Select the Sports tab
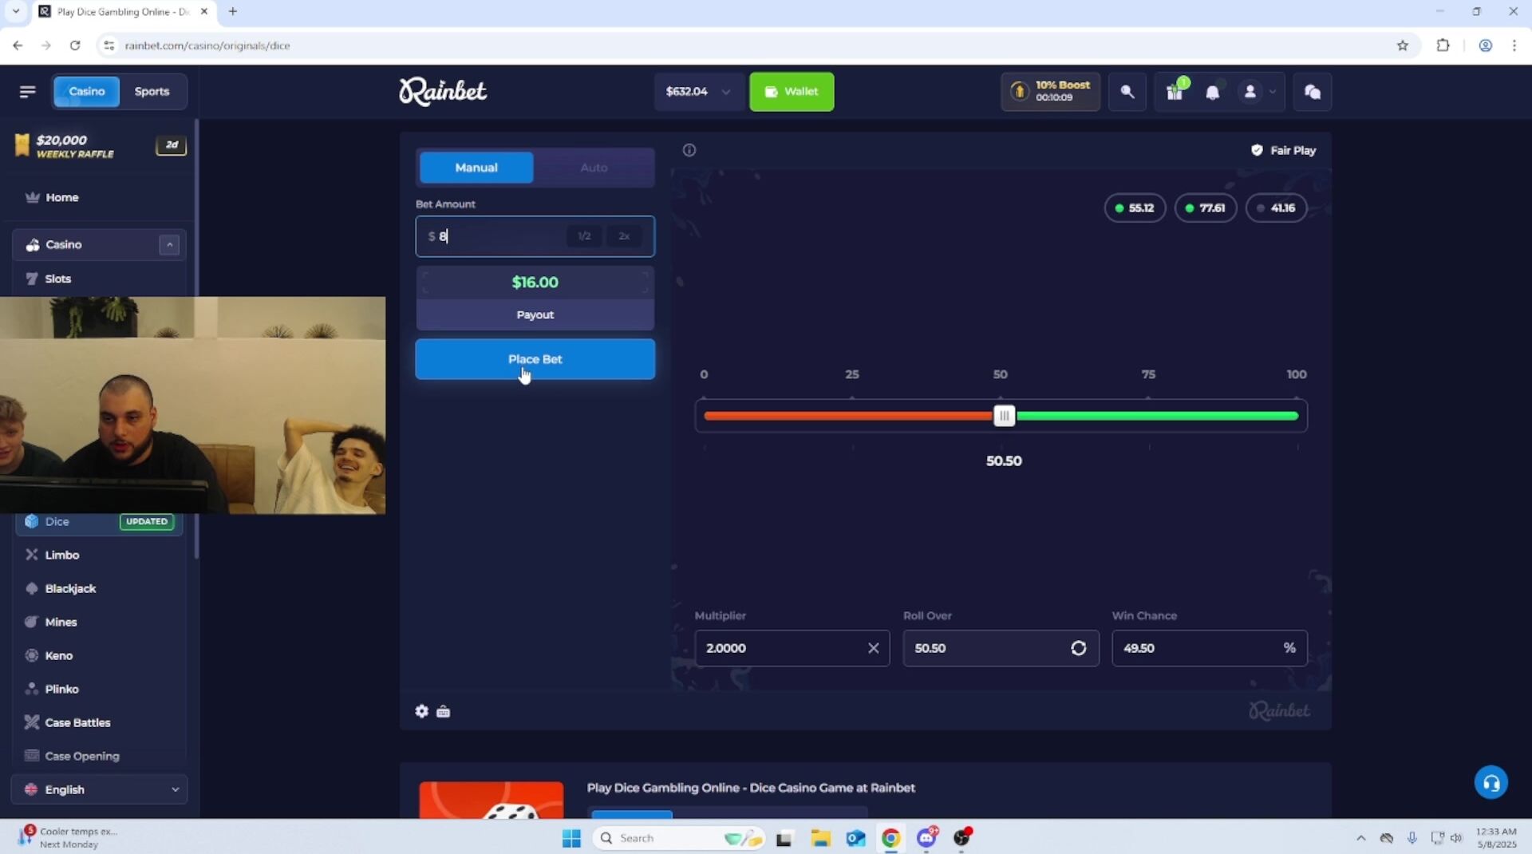1532x854 pixels. tap(152, 92)
